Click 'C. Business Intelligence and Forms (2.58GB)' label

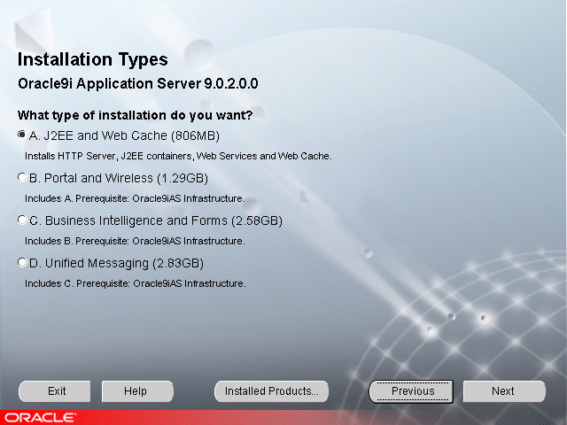coord(156,220)
